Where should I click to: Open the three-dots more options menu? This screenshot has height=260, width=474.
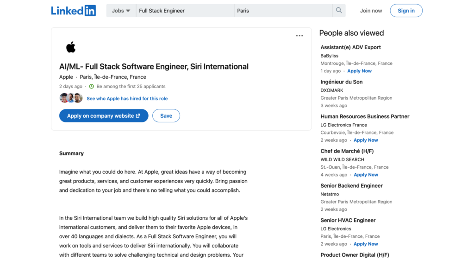coord(299,36)
